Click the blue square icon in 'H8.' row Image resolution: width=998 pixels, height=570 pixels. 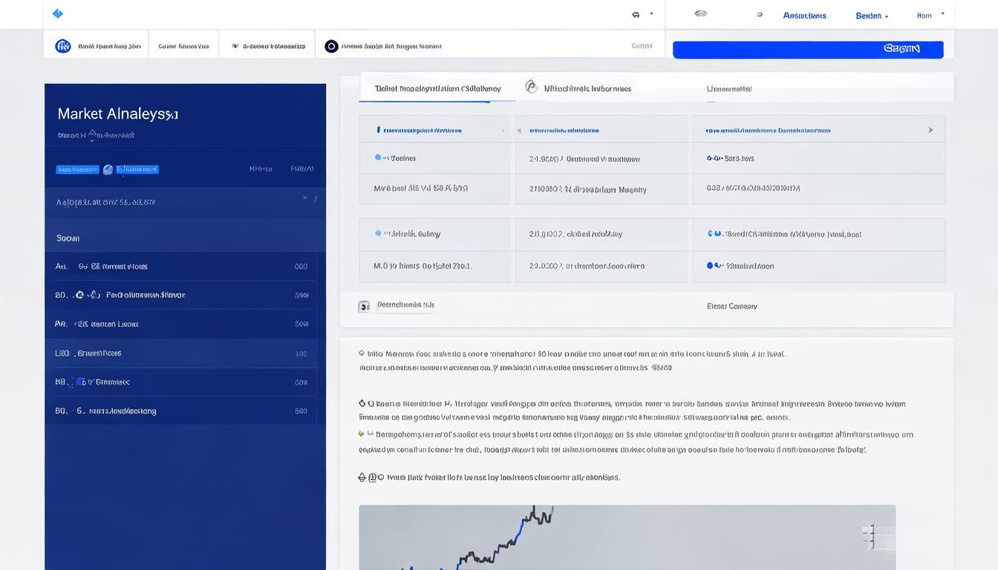click(81, 382)
